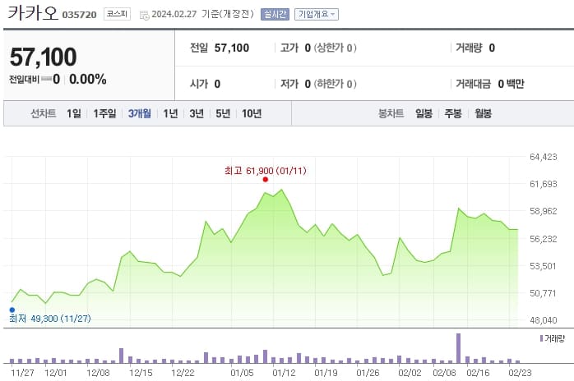Click the red 최고 61,900 peak marker
Image resolution: width=574 pixels, height=381 pixels.
[266, 180]
